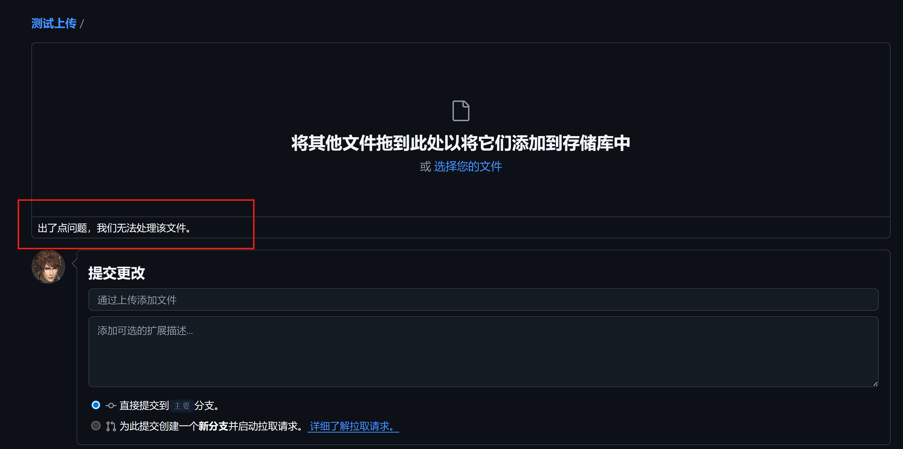Screen dimensions: 903x449
Task: Click the pull request icon beside 为此提交创建
Action: [111, 426]
